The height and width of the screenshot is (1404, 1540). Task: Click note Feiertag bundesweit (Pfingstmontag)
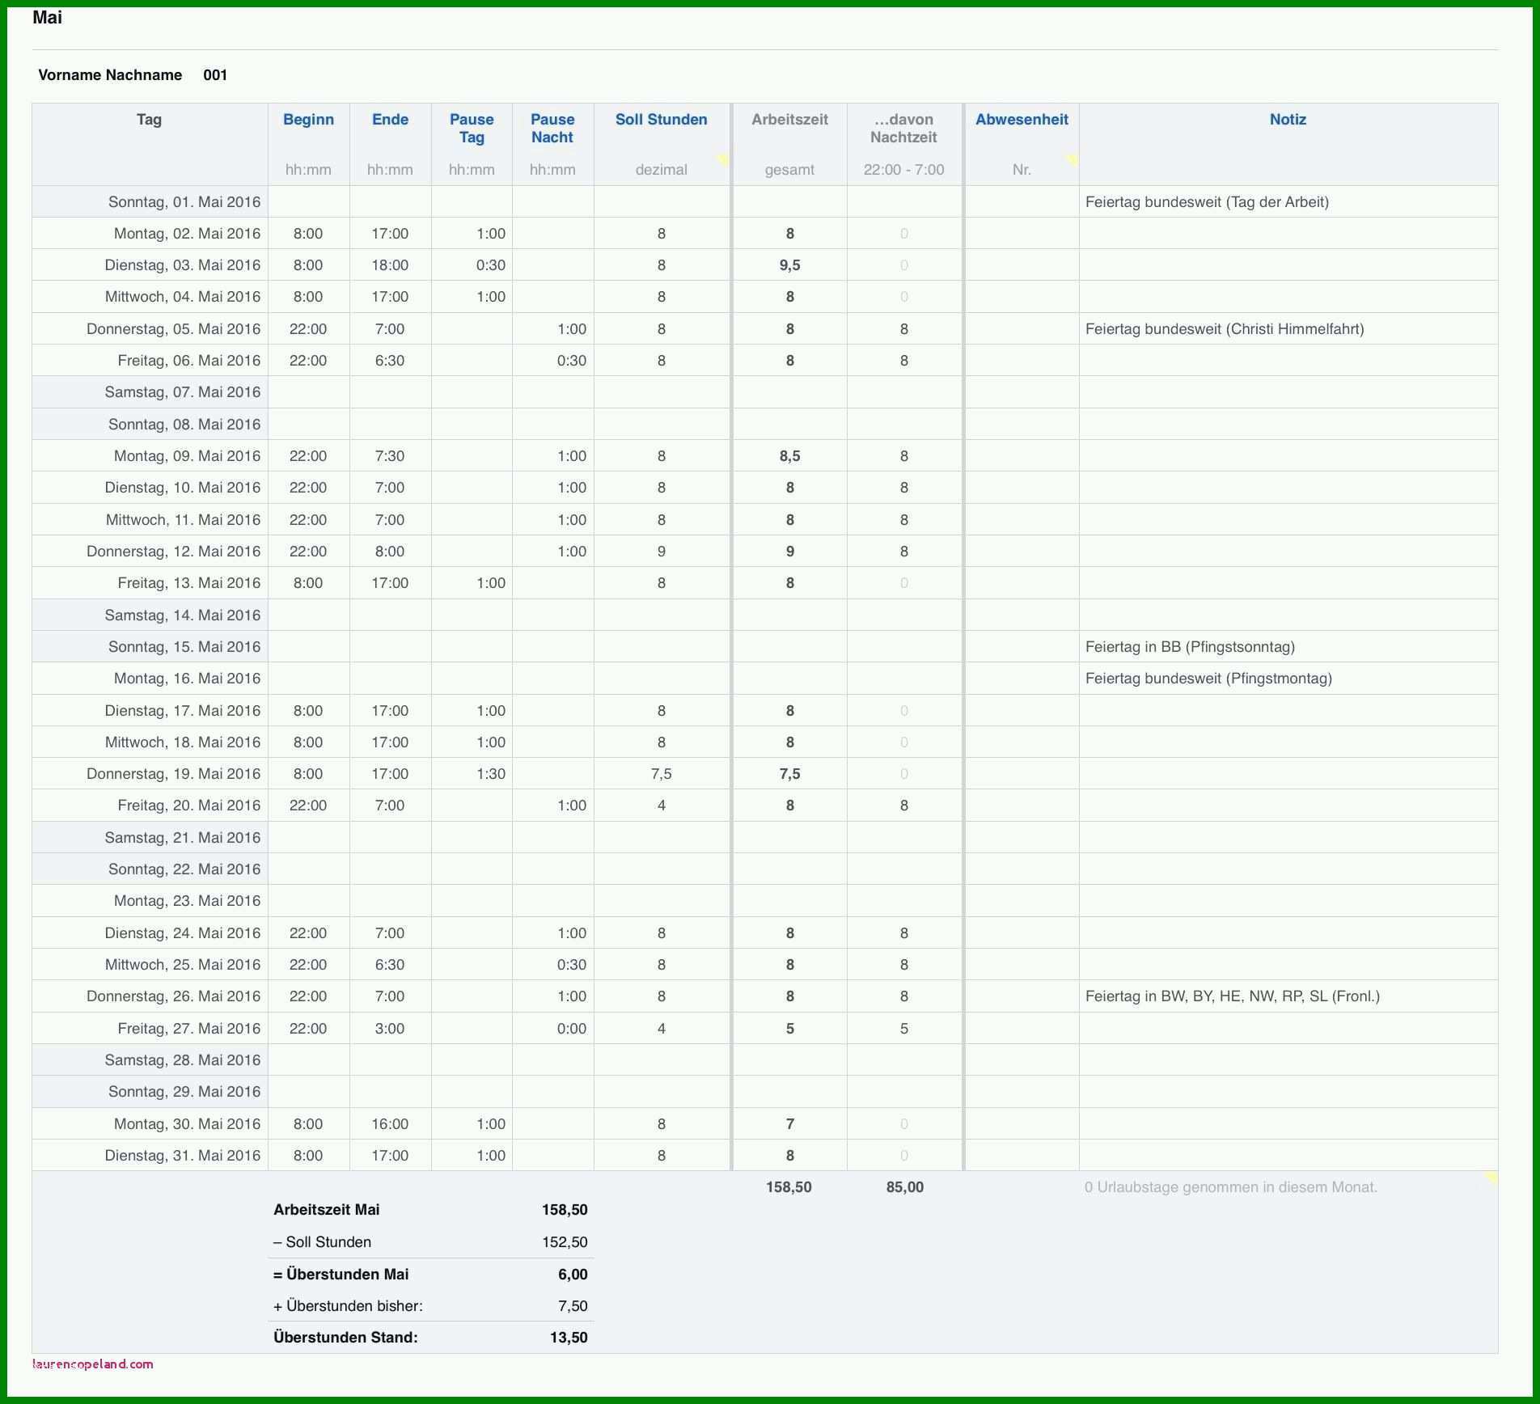tap(1208, 679)
